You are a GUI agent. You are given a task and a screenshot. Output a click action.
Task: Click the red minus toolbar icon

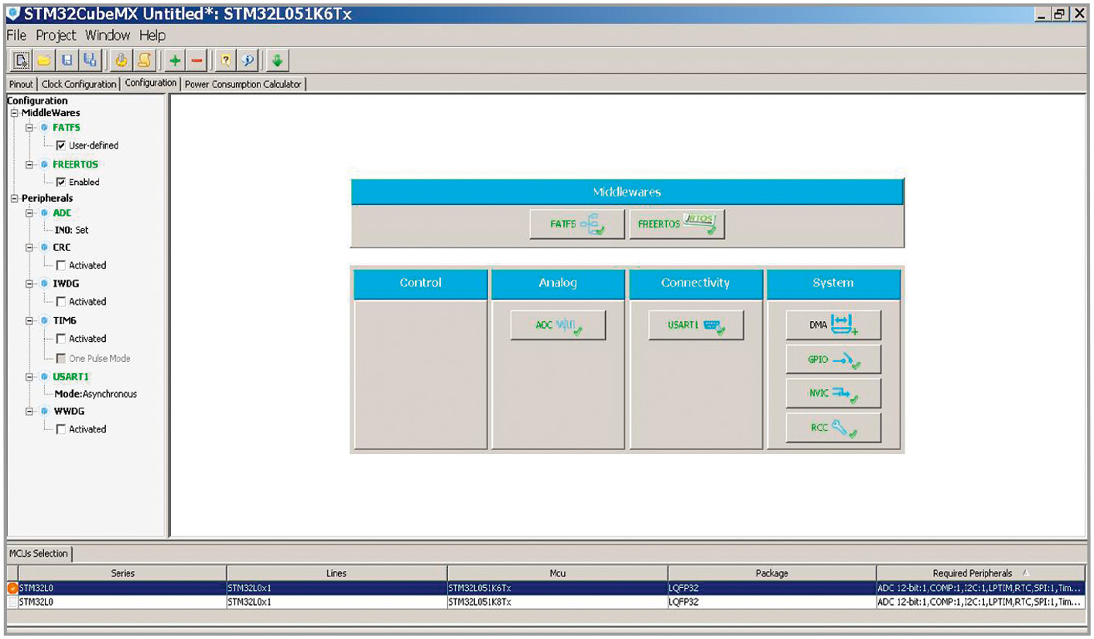197,60
